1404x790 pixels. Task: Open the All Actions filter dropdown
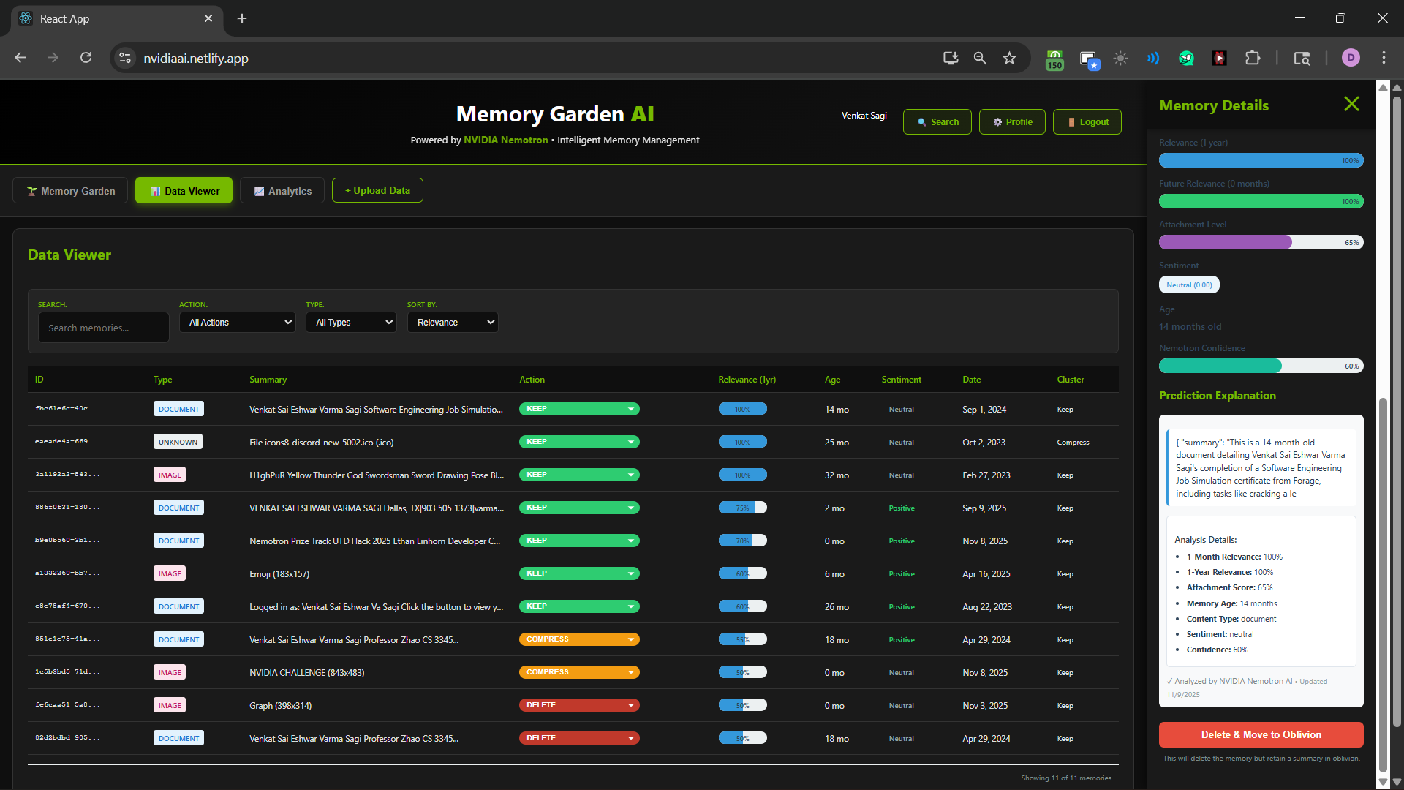point(238,323)
